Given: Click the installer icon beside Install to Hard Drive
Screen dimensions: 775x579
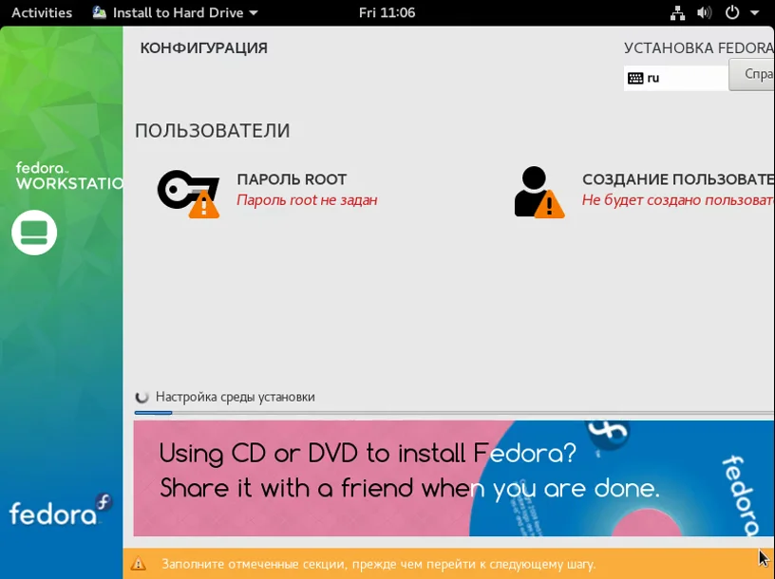Looking at the screenshot, I should click(x=100, y=12).
